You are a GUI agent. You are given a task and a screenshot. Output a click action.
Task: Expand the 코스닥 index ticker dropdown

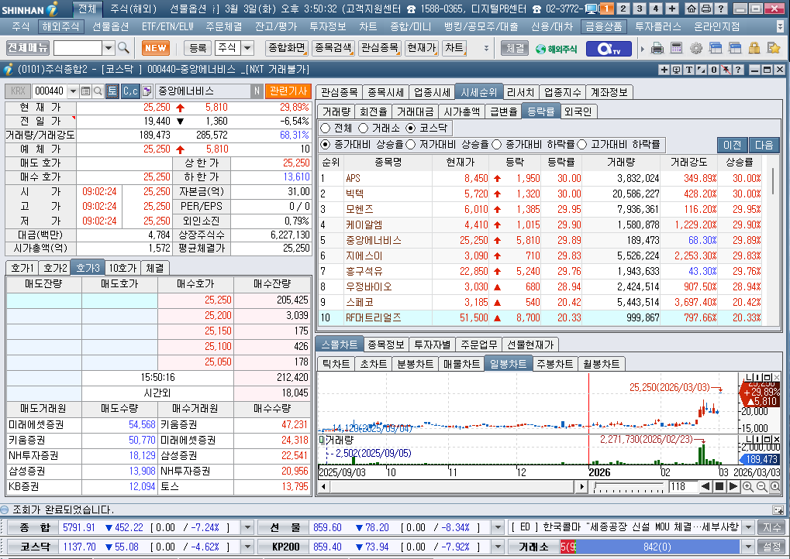click(x=247, y=547)
